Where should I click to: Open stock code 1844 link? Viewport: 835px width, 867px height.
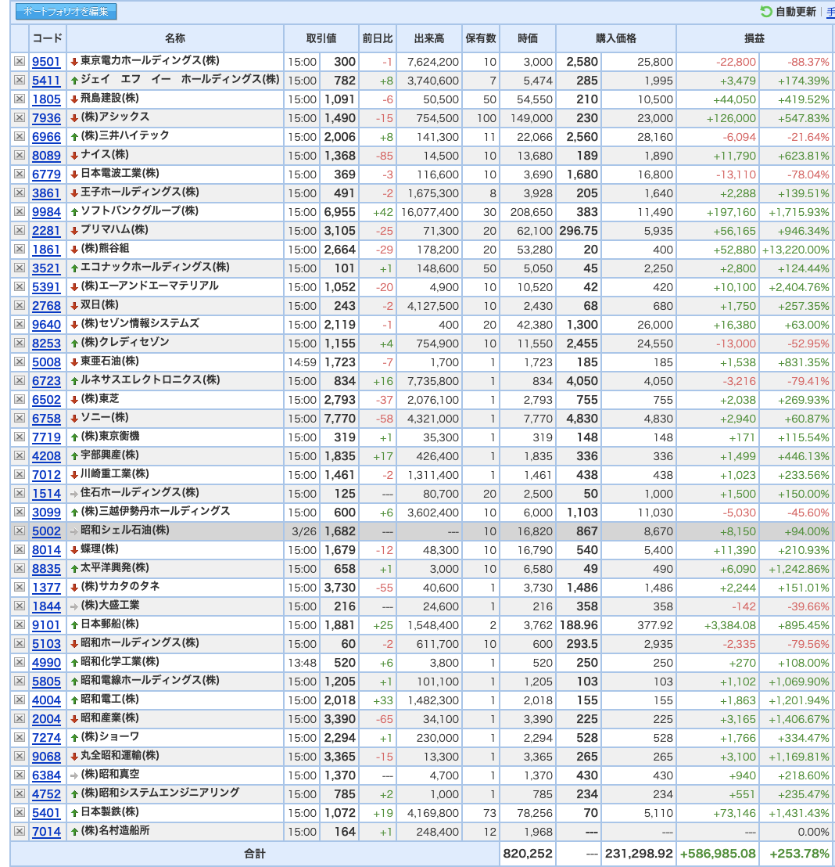46,606
